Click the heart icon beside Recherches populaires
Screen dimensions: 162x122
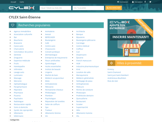13,25
